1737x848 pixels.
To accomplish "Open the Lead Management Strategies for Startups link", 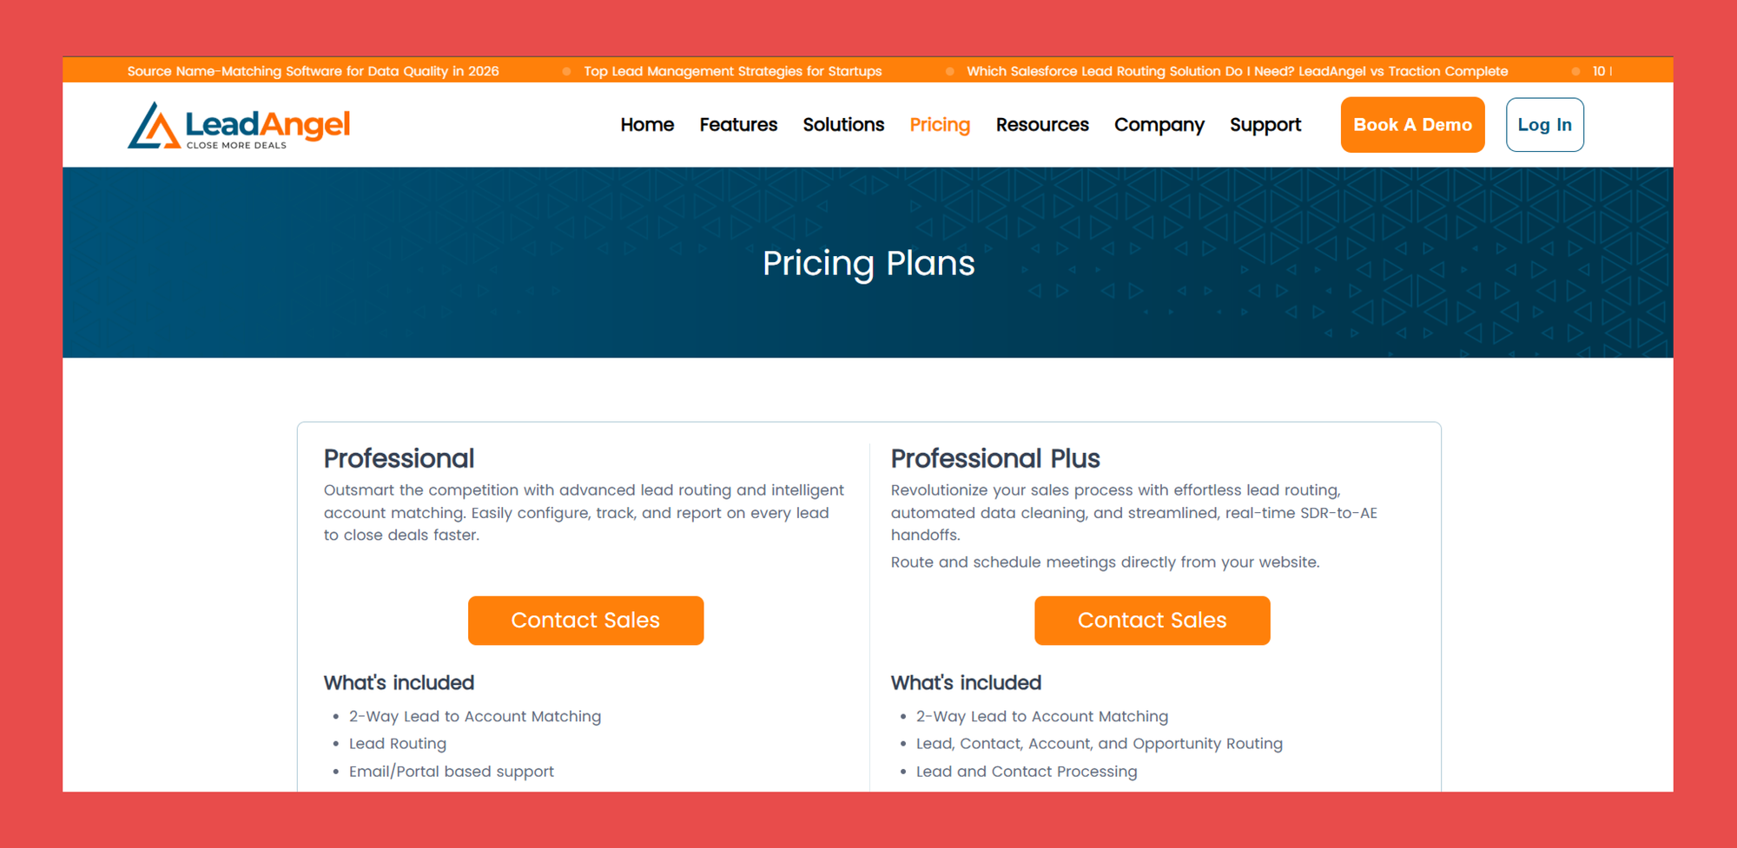I will coord(733,71).
